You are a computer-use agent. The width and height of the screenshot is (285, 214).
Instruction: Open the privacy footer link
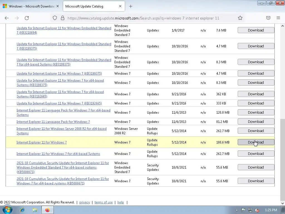[85, 202]
